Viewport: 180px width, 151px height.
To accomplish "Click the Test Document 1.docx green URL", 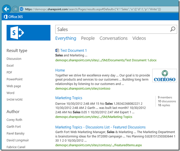I will point(106,60).
